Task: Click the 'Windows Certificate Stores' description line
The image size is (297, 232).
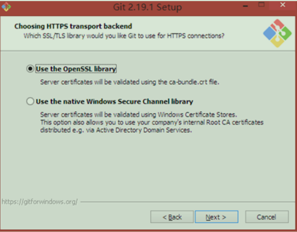Action: click(139, 115)
